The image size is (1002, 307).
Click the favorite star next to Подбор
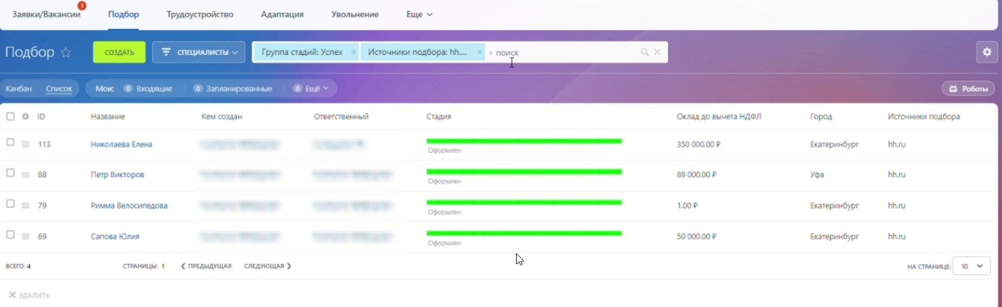65,52
